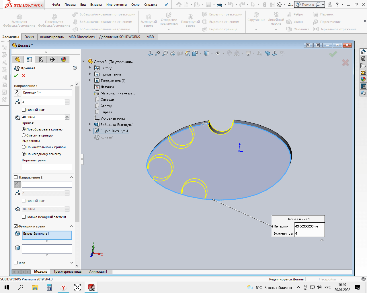
Task: Open the Анимация1 bottom tab
Action: [x=98, y=272]
